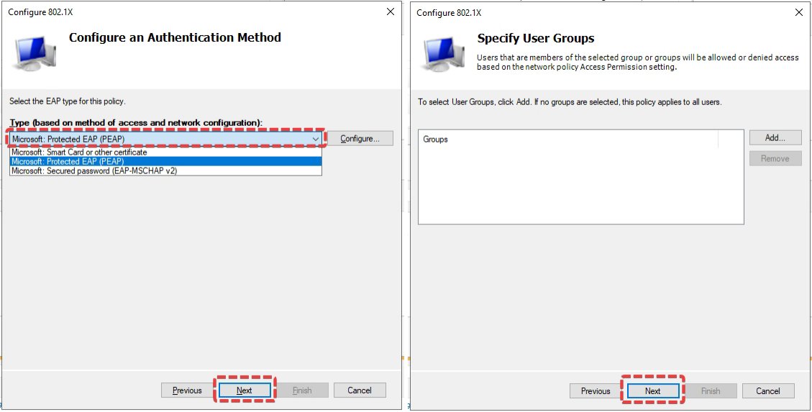Click Finish in the Authentication Method dialog

coord(302,390)
